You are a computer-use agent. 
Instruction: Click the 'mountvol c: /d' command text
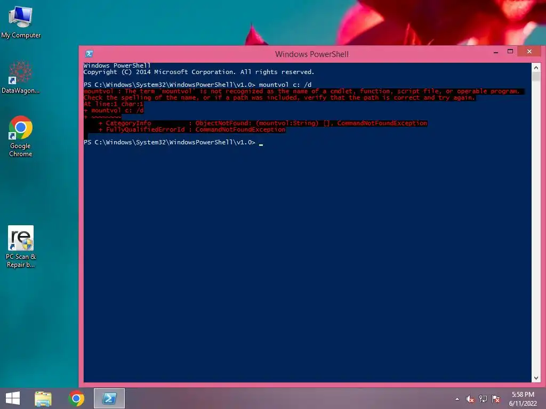pyautogui.click(x=285, y=85)
